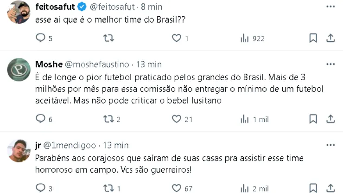The height and width of the screenshot is (193, 343).
Task: Click feitosafut's profile avatar
Action: coord(19,12)
